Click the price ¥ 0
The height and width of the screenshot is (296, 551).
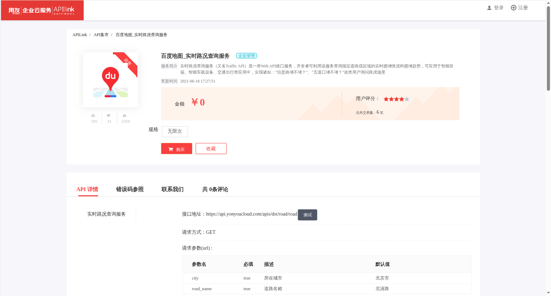point(198,102)
